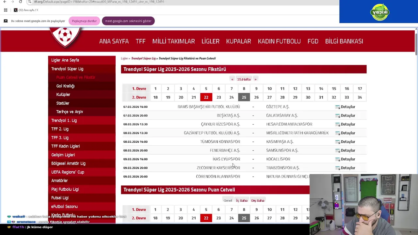Open Detaylar icon for Kayserispor–Trabzonspor match
The width and height of the screenshot is (418, 235).
tap(338, 168)
